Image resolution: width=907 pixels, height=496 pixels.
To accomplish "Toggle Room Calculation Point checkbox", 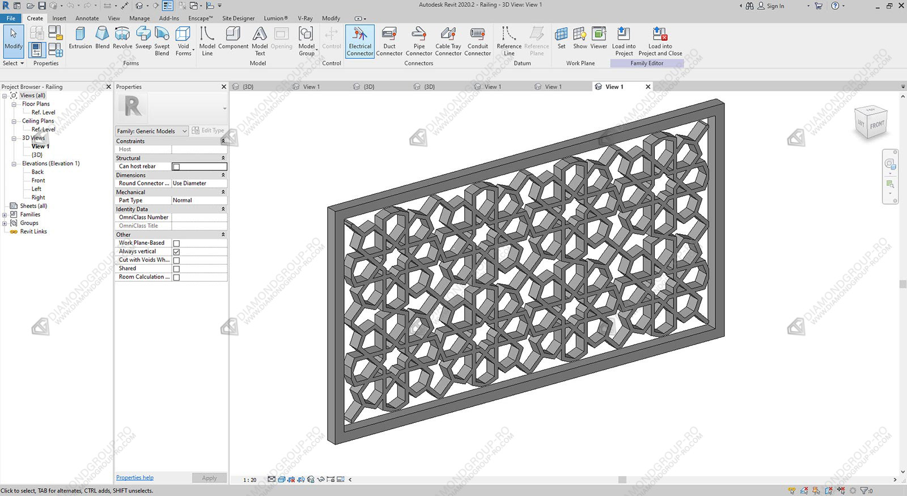I will pyautogui.click(x=176, y=277).
